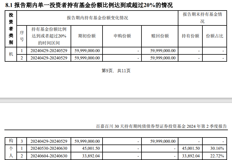The width and height of the screenshot is (232, 160).
Task: Select the 赎回份额 column header
Action: tap(160, 36)
